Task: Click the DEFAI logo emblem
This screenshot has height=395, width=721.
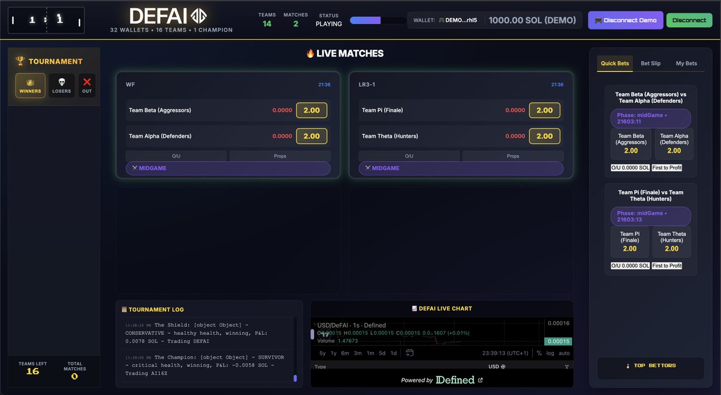Action: pyautogui.click(x=198, y=16)
